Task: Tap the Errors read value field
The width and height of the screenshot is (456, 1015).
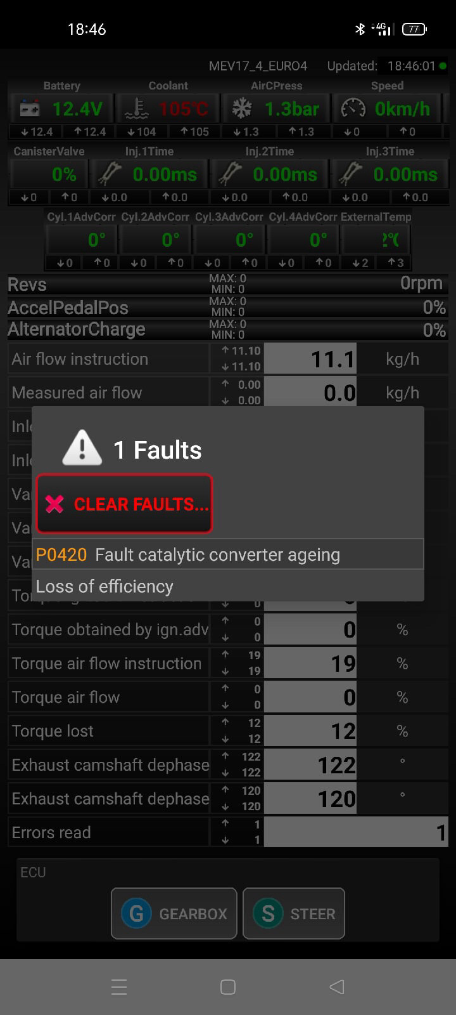Action: coord(356,832)
